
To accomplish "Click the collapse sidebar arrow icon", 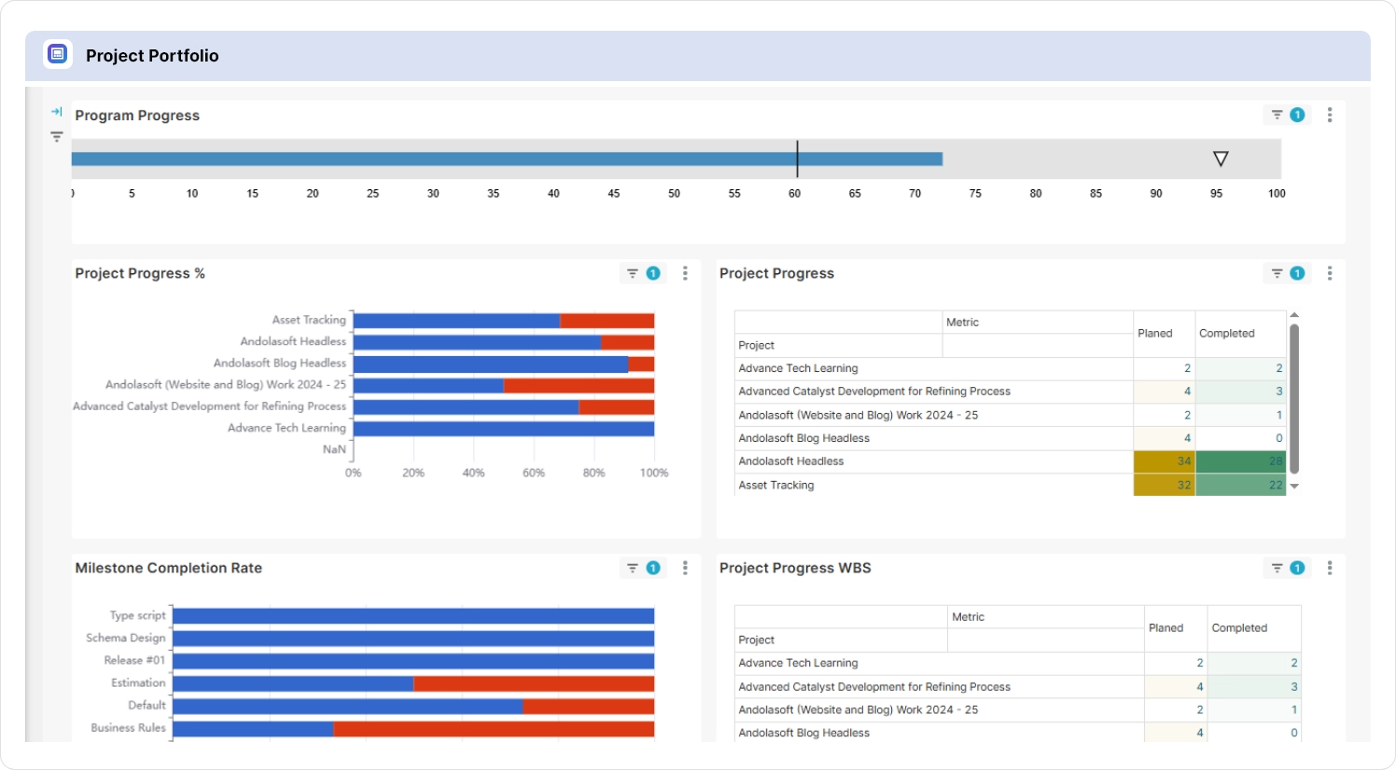I will (x=57, y=112).
